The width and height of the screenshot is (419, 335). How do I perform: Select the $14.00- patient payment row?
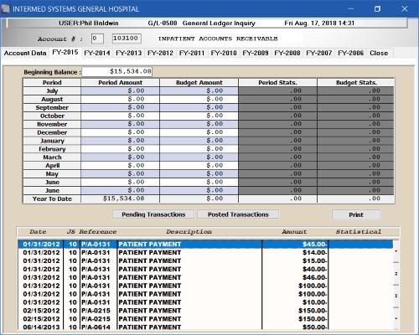[x=205, y=253]
